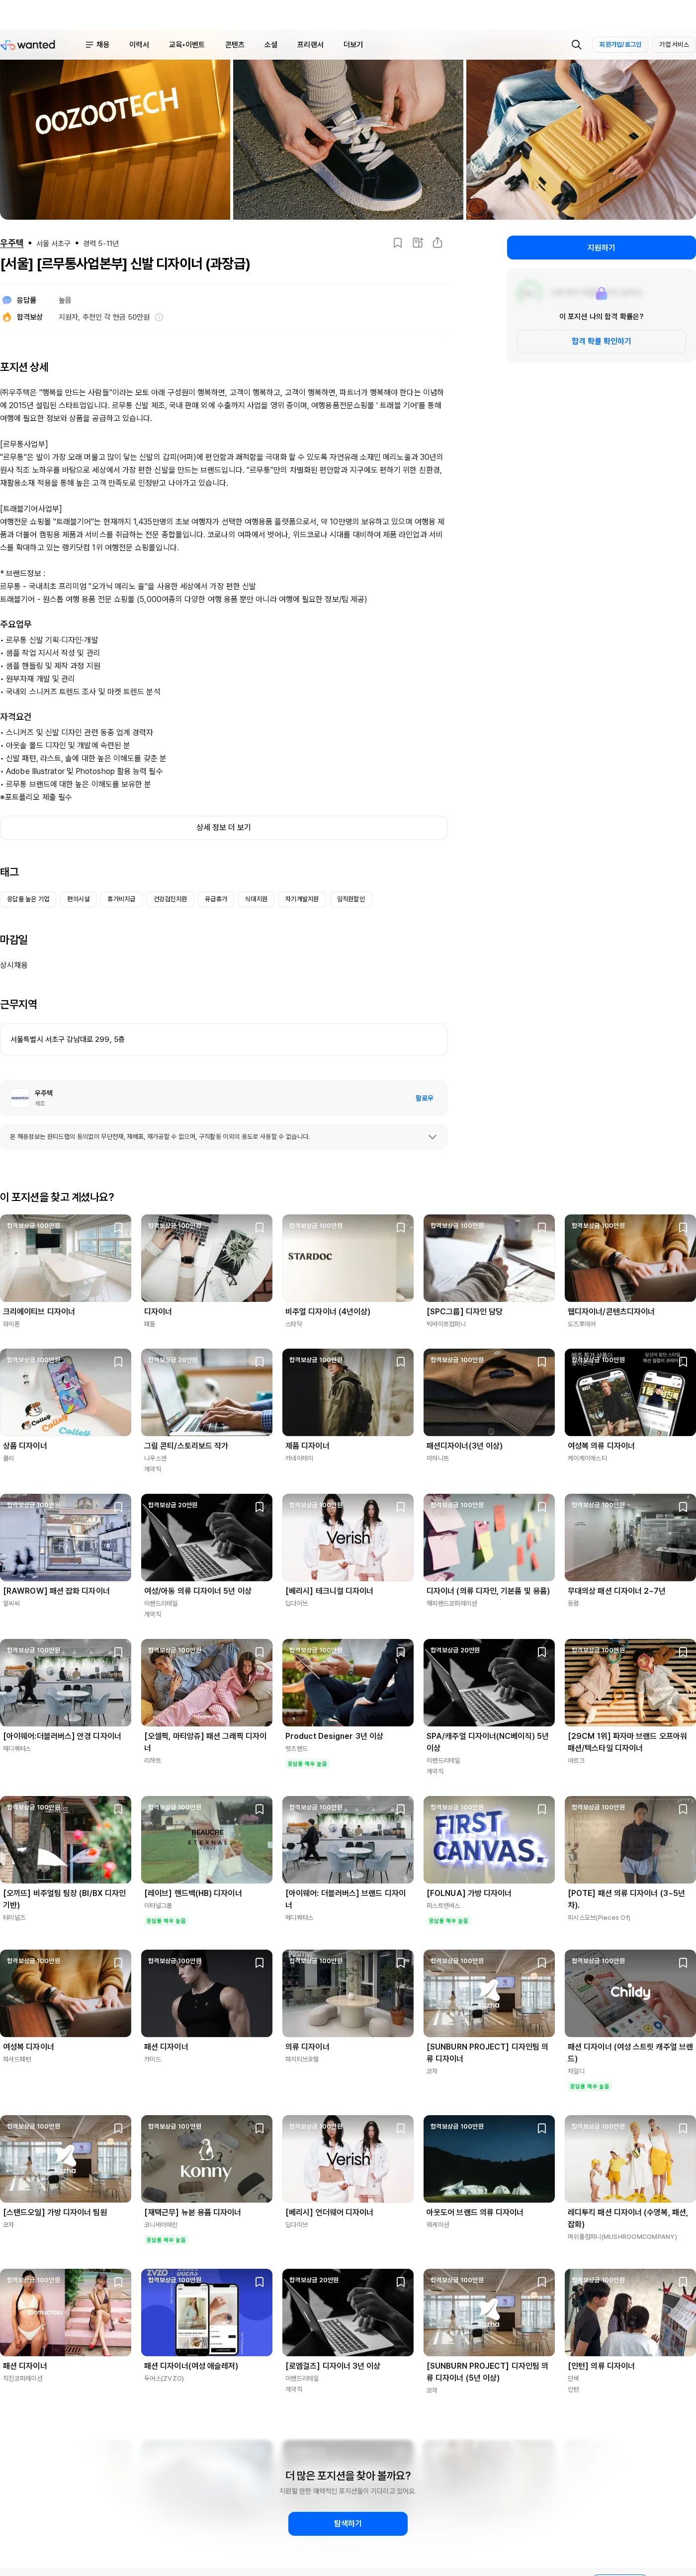Click 합격 확률 확인하기 button

601,341
